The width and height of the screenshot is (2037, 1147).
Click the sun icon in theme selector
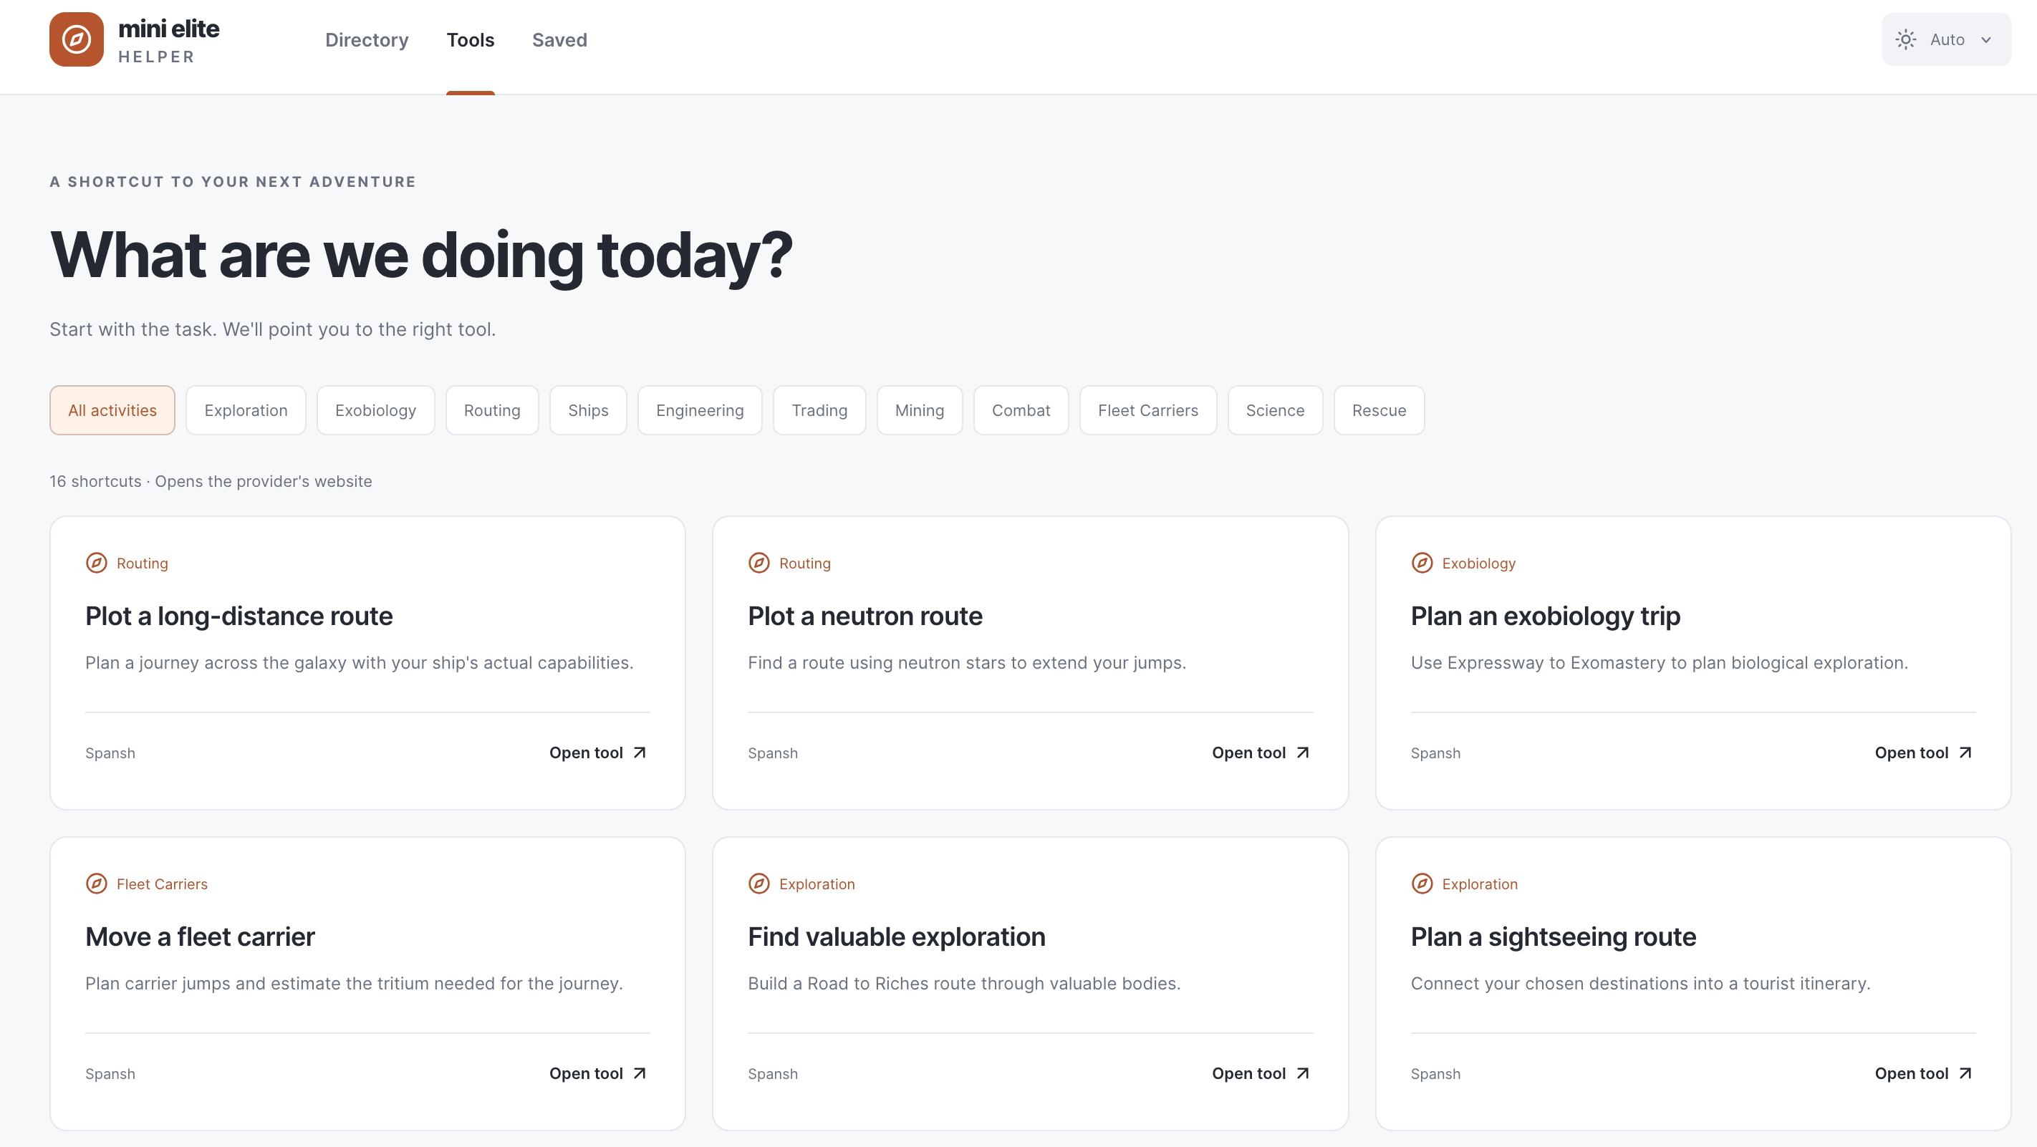pyautogui.click(x=1906, y=39)
